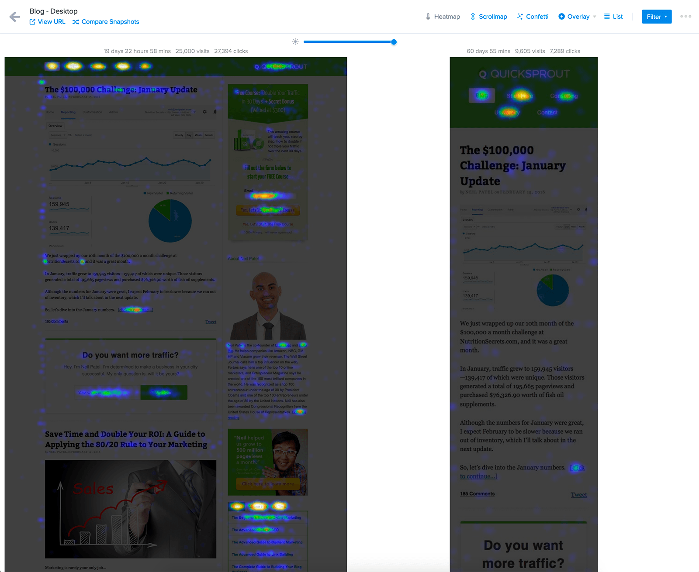
Task: Click the Compare Snapshots link
Action: coord(110,21)
